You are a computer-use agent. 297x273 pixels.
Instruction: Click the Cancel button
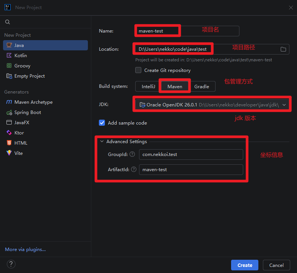click(x=277, y=265)
